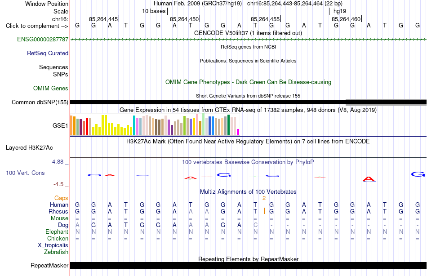
Task: Click the GENCODE V50lift37 track title
Action: click(248, 33)
